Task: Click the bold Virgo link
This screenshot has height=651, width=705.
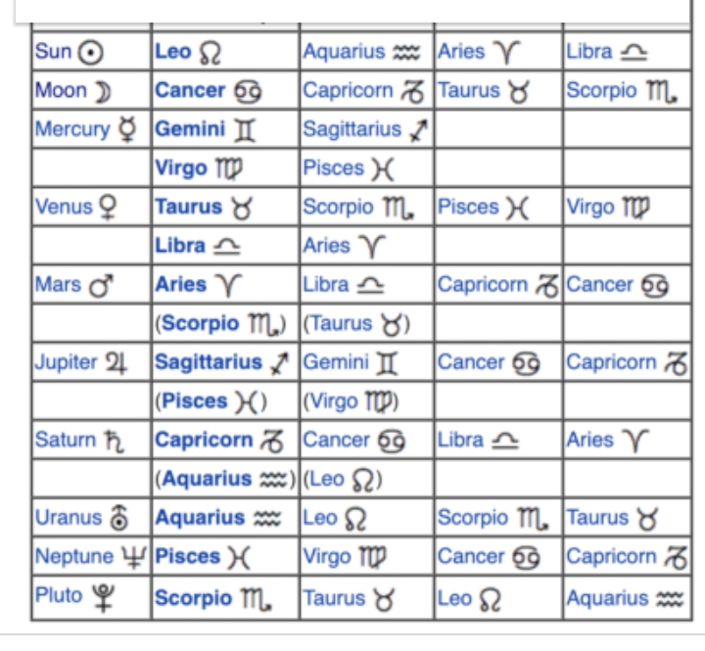Action: tap(181, 168)
